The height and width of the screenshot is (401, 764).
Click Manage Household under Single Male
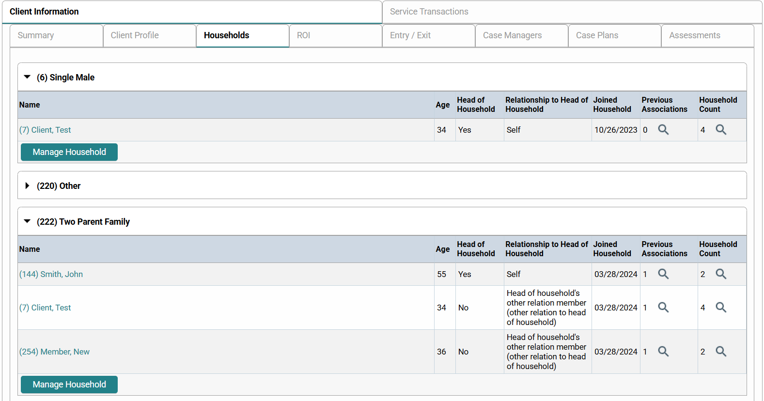pos(69,152)
